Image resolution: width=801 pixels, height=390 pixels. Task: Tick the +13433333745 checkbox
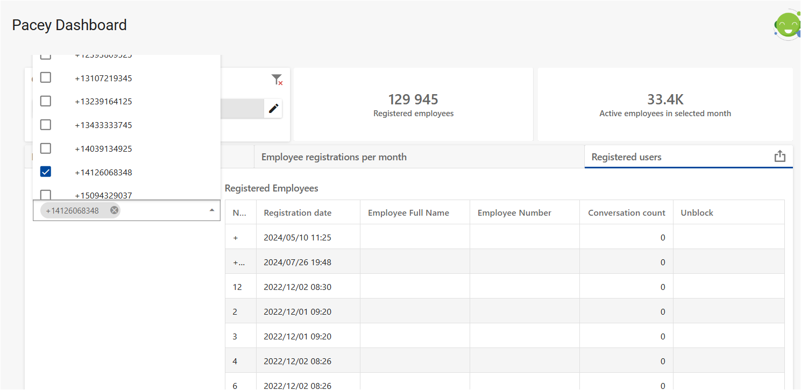46,125
